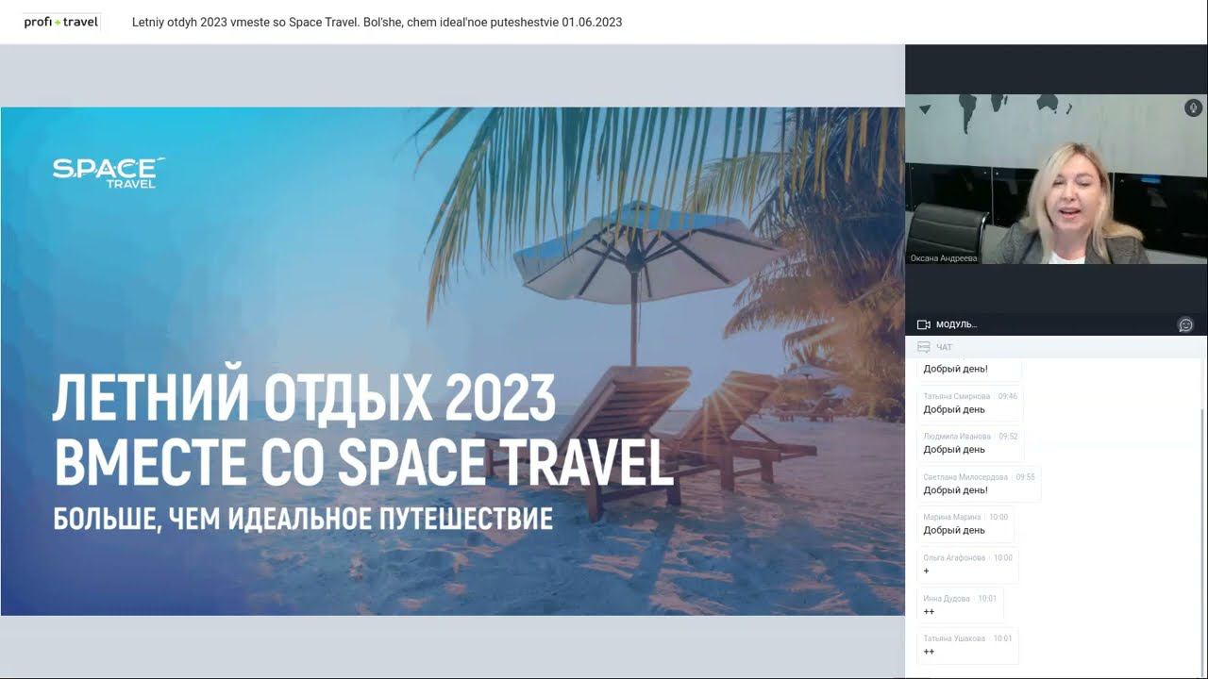Click Татьяна Ушакова's chat message
This screenshot has height=679, width=1208.
click(967, 645)
